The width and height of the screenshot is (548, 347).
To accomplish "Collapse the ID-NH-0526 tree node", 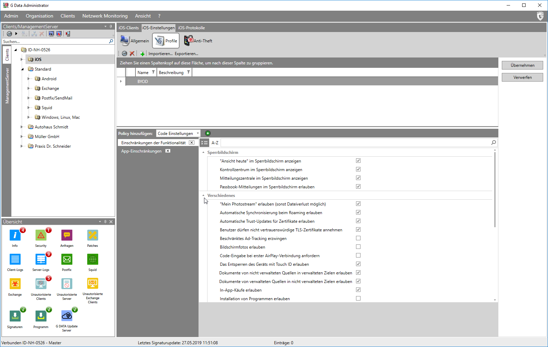I will pos(16,50).
